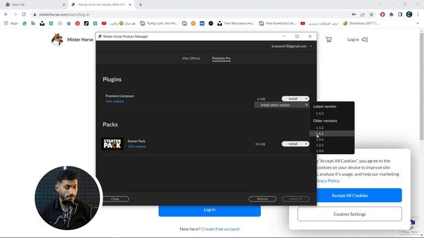Open the 'Free download | As...' bookmark

[x=278, y=24]
